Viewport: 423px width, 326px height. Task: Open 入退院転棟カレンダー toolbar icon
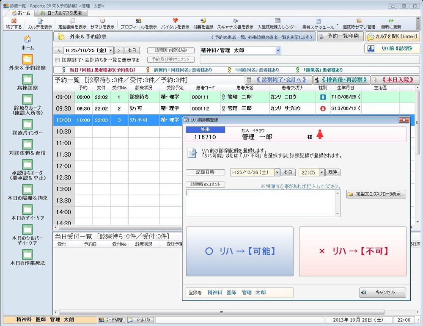point(277,21)
